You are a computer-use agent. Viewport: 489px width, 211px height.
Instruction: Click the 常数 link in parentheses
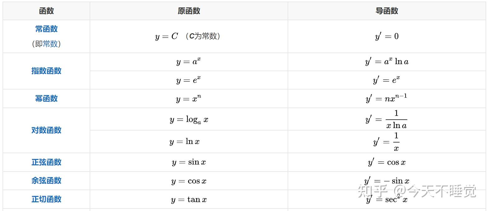[50, 44]
